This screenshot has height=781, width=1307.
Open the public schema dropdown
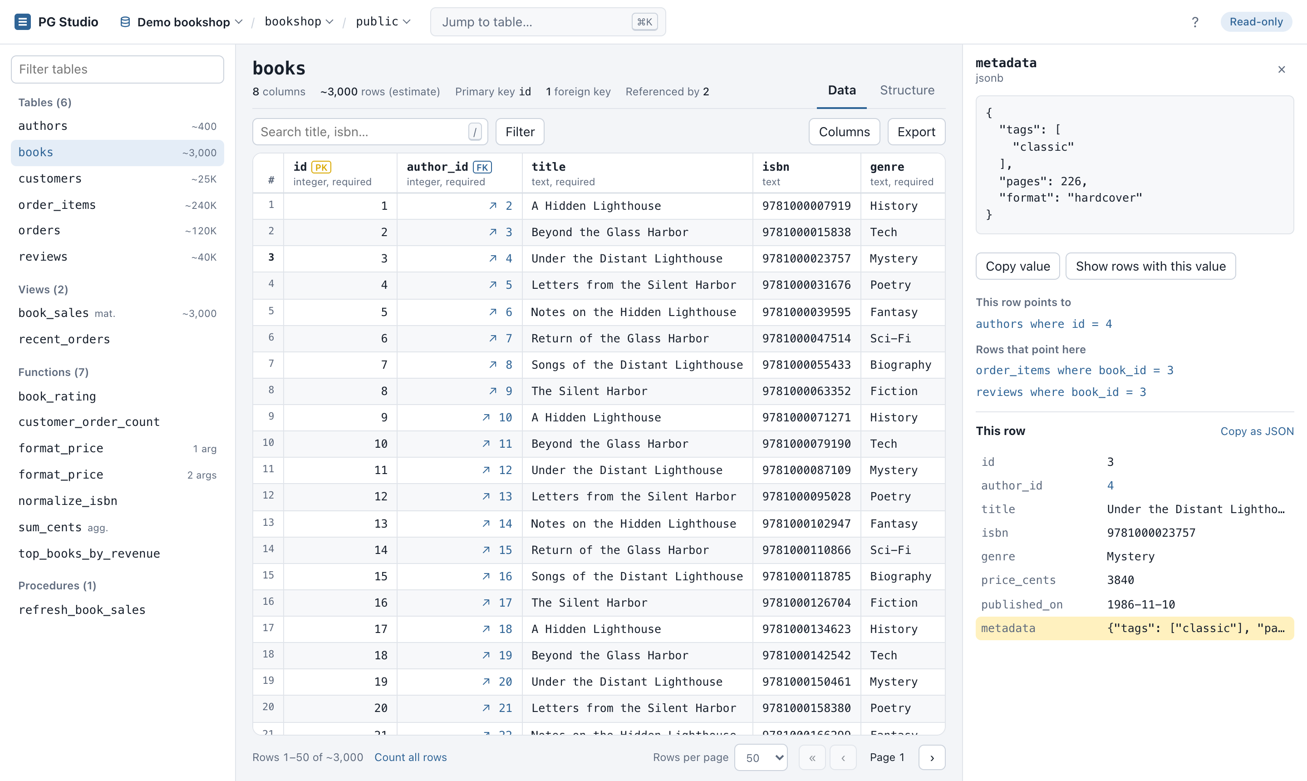[x=383, y=22]
